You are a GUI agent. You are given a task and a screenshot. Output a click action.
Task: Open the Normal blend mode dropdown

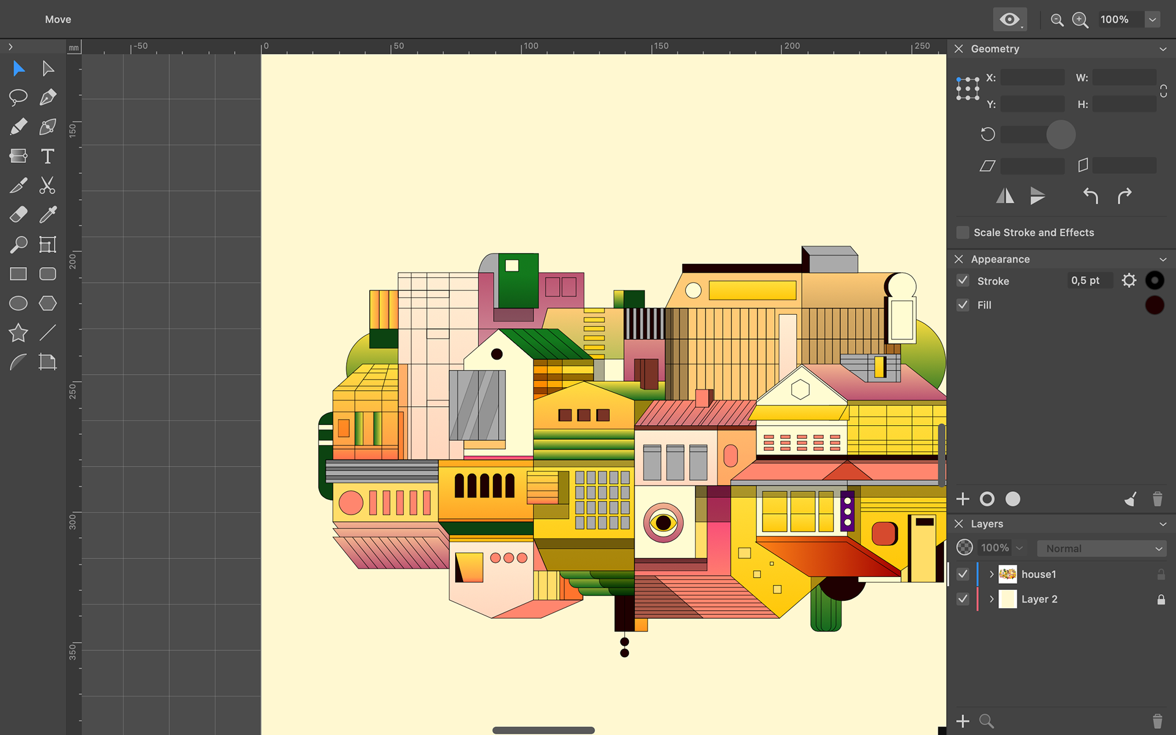tap(1102, 549)
